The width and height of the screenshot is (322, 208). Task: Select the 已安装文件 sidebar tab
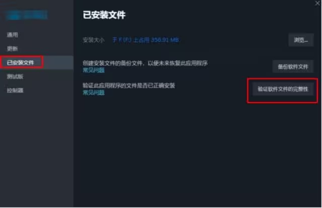21,62
